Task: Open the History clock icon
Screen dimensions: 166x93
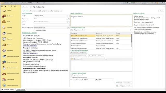Action: (9, 6)
